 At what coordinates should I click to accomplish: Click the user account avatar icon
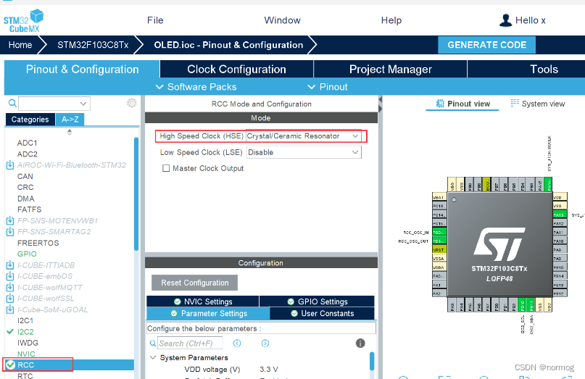[505, 20]
